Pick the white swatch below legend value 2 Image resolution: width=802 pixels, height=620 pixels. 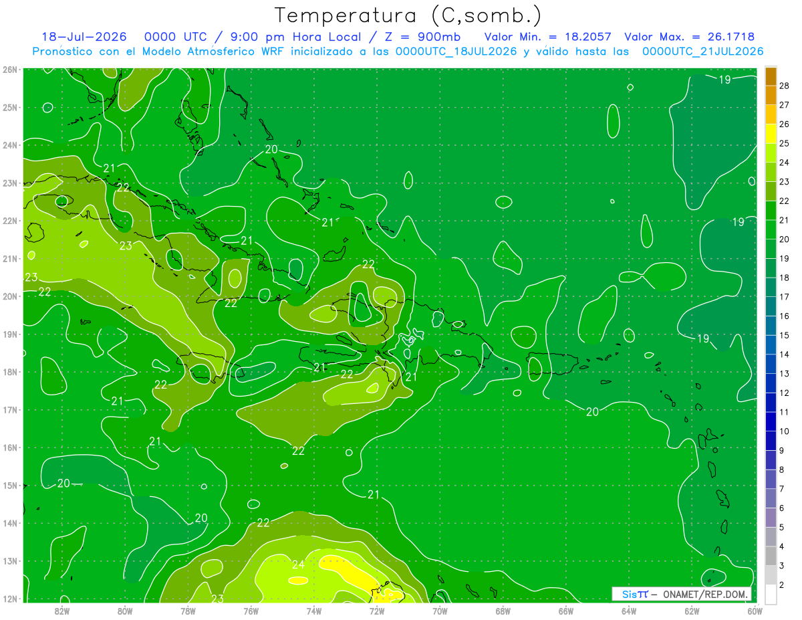[x=771, y=594]
